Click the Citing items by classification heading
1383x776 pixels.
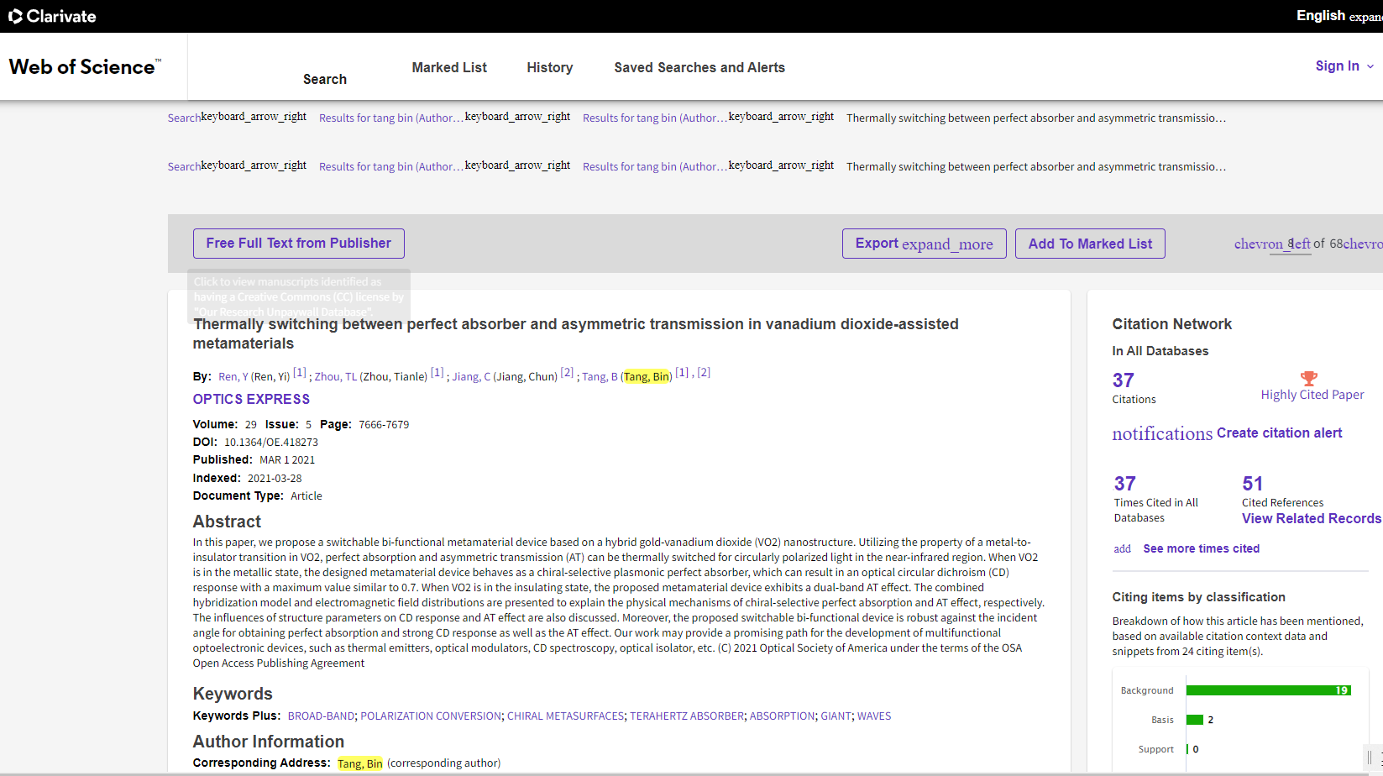[x=1199, y=597]
